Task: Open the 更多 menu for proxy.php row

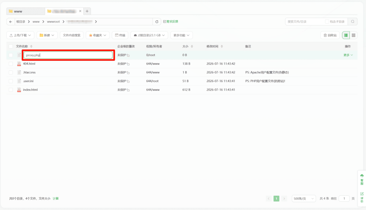Action: pyautogui.click(x=348, y=55)
